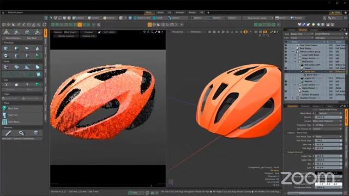Switch to the Animate layout tab
The height and width of the screenshot is (196, 349).
pos(180,13)
